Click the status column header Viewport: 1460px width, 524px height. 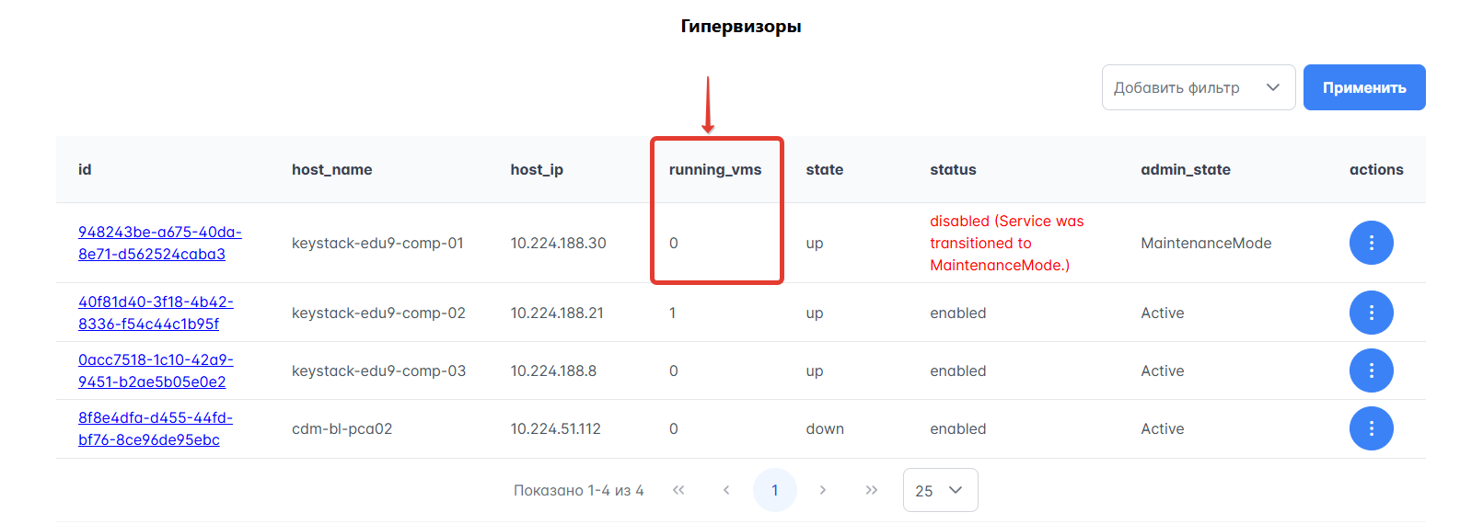(953, 169)
